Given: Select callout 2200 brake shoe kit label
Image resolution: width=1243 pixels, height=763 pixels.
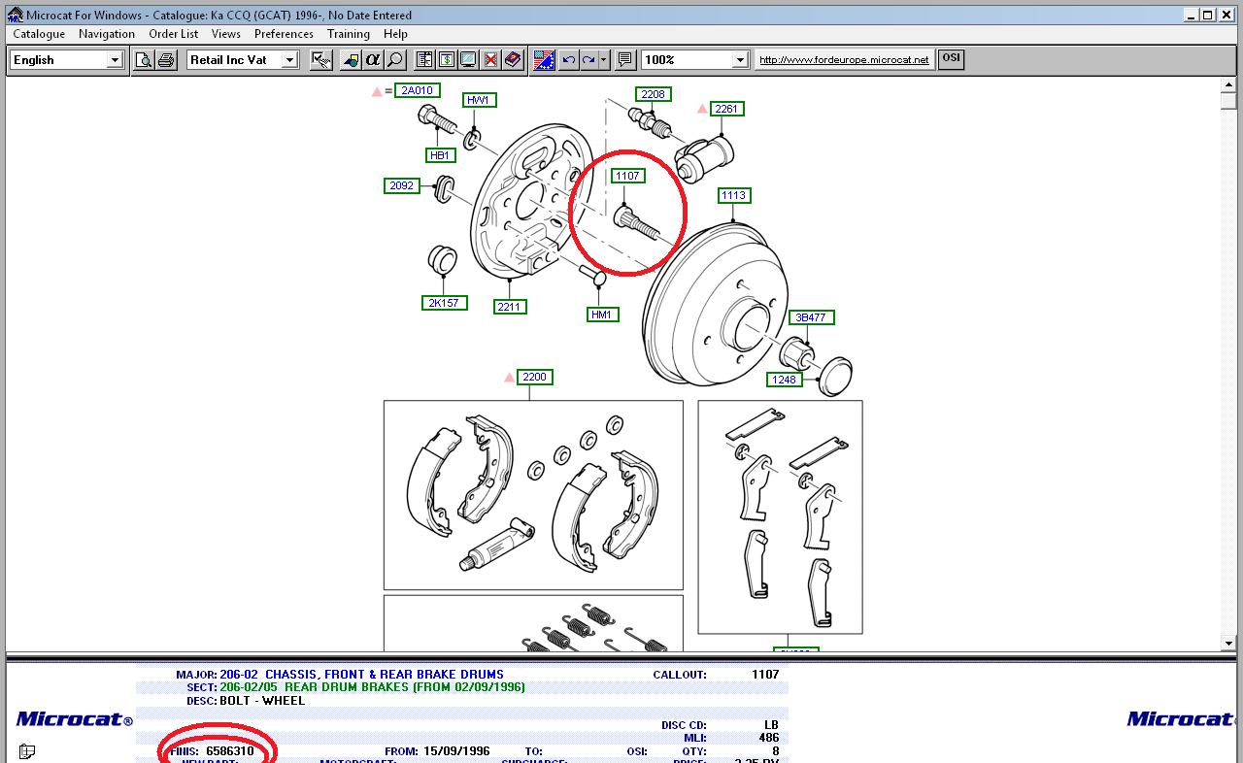Looking at the screenshot, I should [x=534, y=377].
